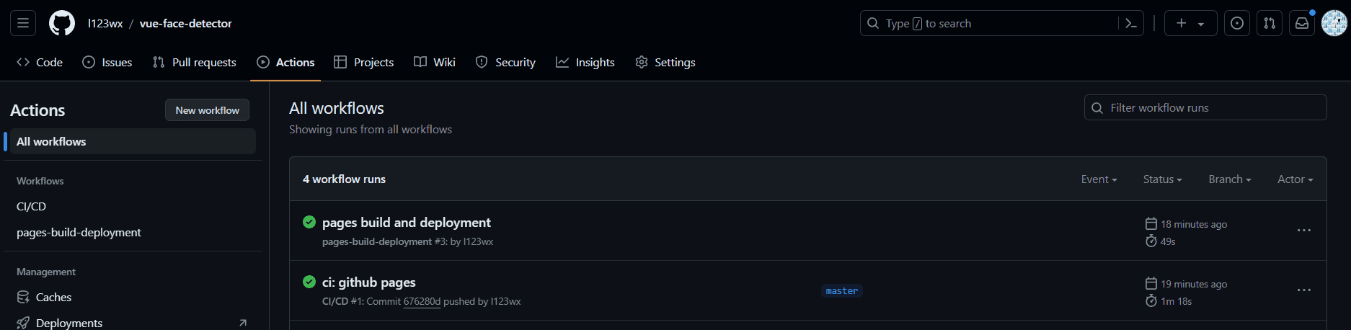
Task: Open the notifications inbox
Action: point(1302,24)
